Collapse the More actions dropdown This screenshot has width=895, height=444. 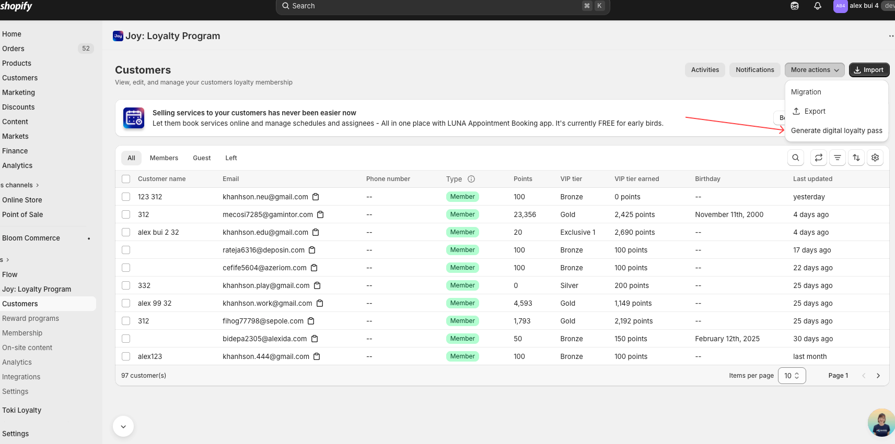[814, 70]
